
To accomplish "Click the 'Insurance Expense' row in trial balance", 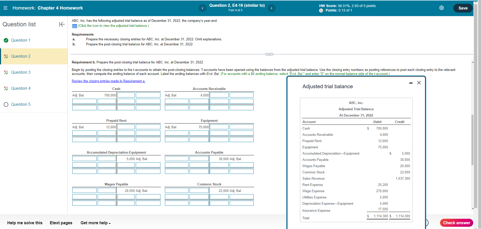I will coord(356,210).
